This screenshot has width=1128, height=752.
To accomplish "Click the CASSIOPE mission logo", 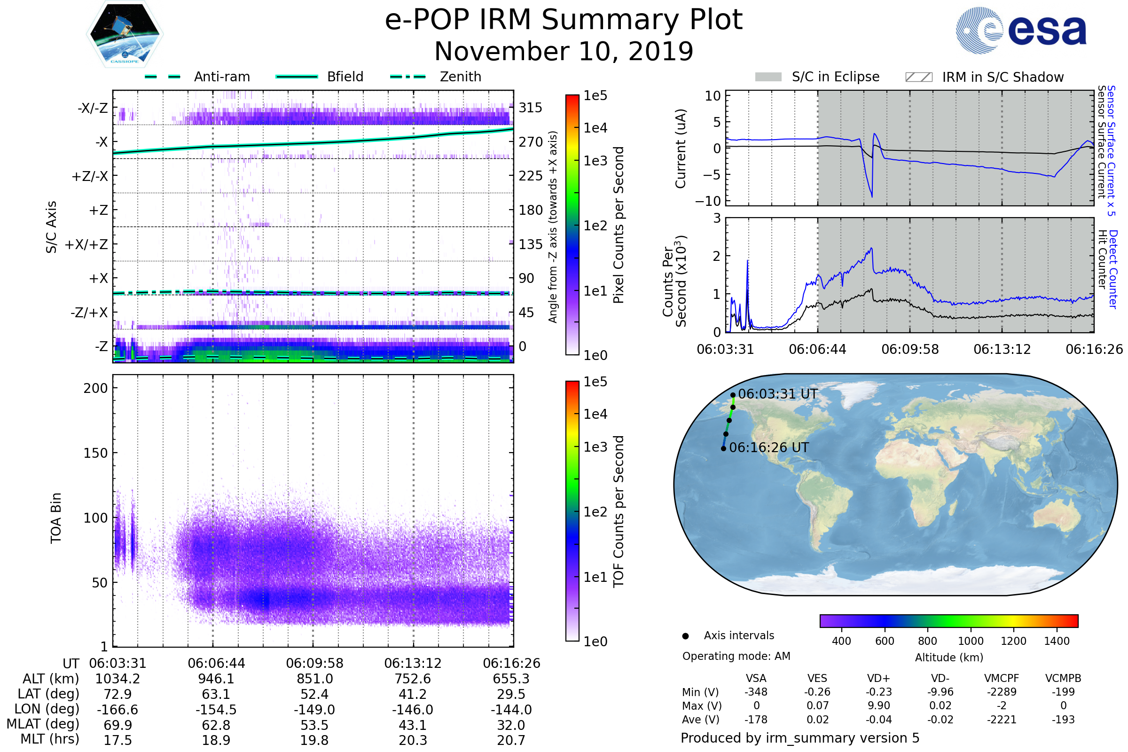I will [x=125, y=34].
